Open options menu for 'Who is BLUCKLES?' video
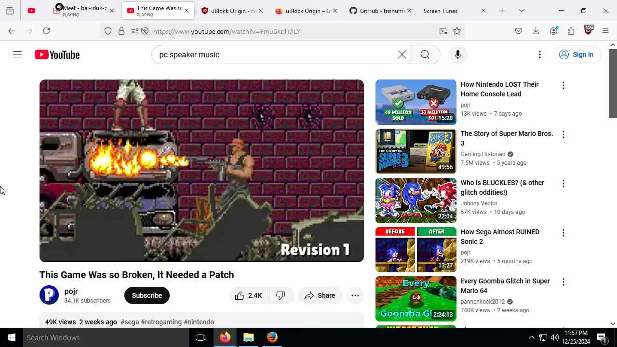The image size is (617, 347). (x=563, y=184)
